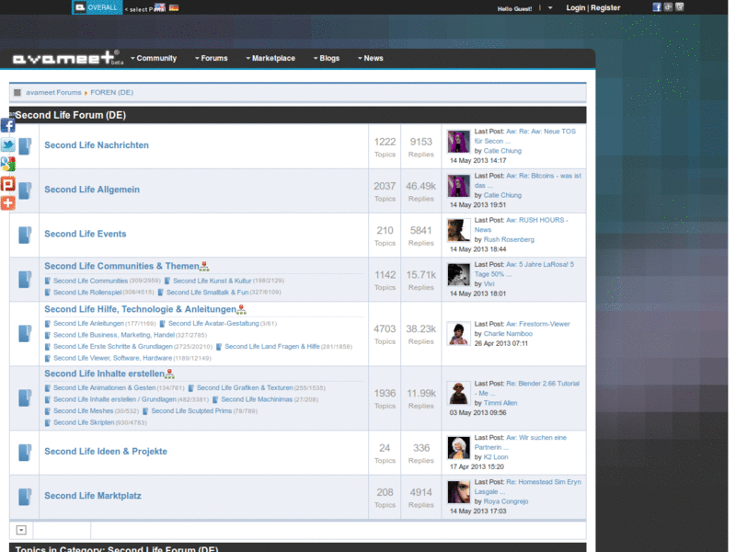Image resolution: width=736 pixels, height=552 pixels.
Task: Click the moderators icon after Communities & Themen
Action: [x=204, y=267]
